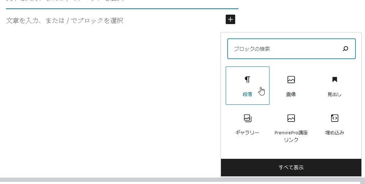Click the 画像 label text
Viewport: 365px width, 184px height.
[x=291, y=94]
